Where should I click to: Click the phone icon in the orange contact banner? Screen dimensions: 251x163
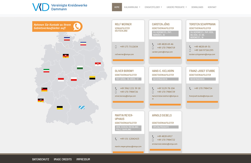pos(77,26)
